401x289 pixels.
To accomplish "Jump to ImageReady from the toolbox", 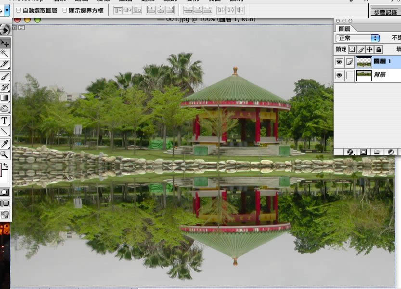I will 5,214.
